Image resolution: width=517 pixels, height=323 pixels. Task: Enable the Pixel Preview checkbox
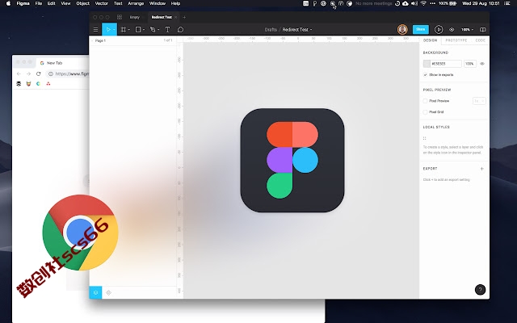(426, 101)
